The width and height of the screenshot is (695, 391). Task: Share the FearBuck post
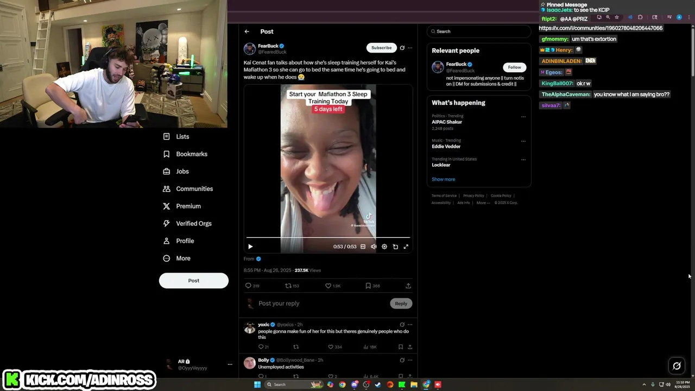[408, 286]
